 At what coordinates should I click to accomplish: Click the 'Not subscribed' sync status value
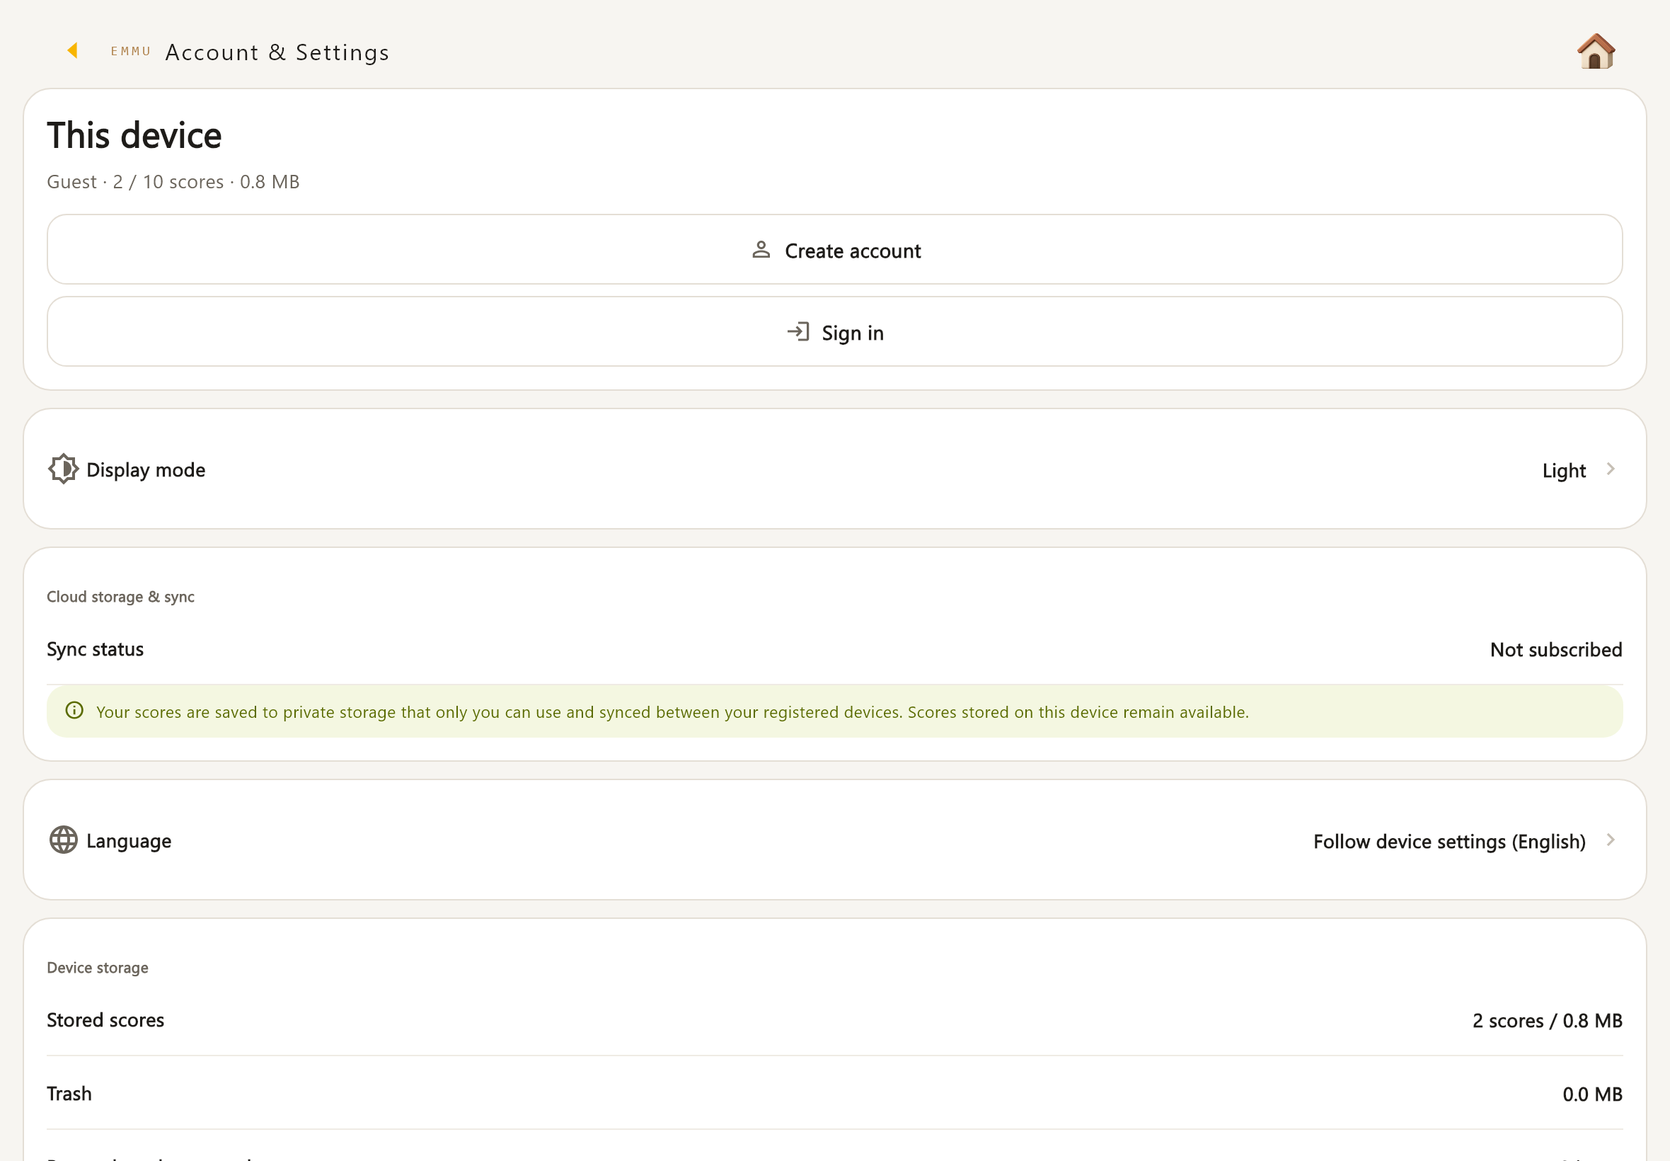pos(1556,650)
